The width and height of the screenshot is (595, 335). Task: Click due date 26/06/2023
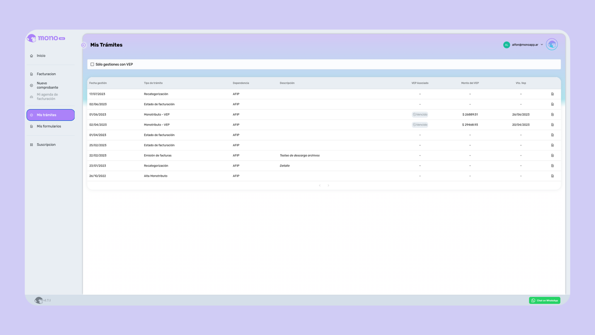coord(521,114)
